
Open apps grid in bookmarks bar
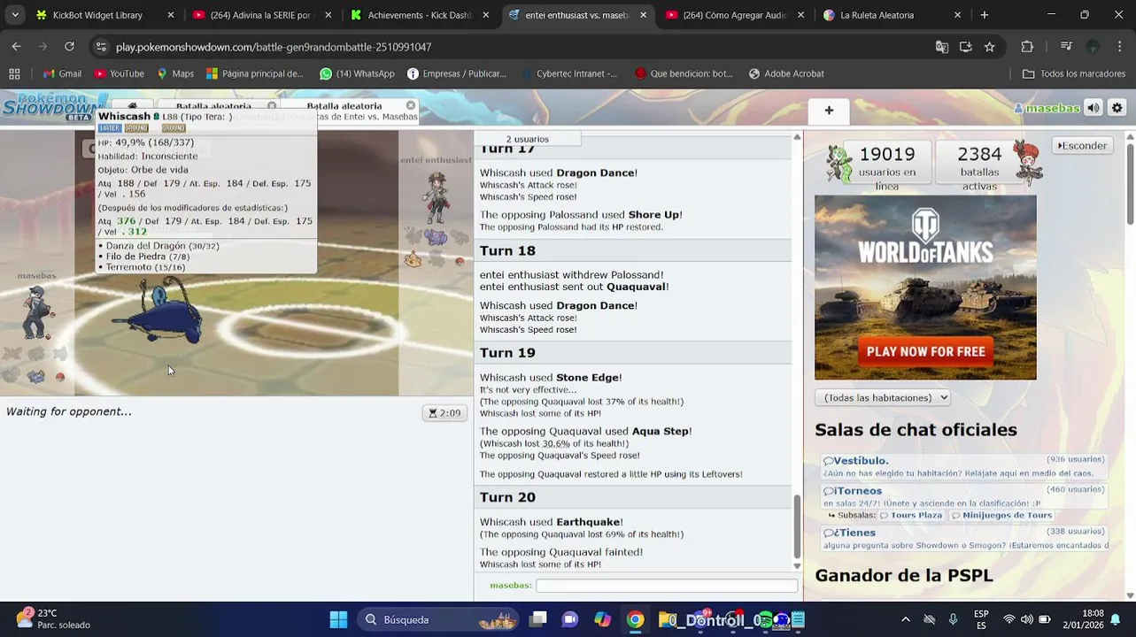tap(14, 73)
